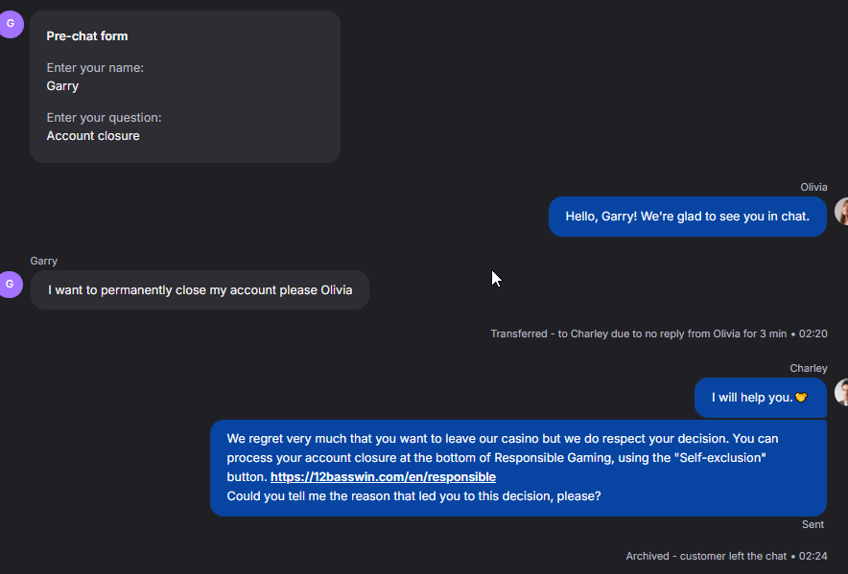Open Olivia's agent profile photo
The image size is (848, 574).
point(841,212)
